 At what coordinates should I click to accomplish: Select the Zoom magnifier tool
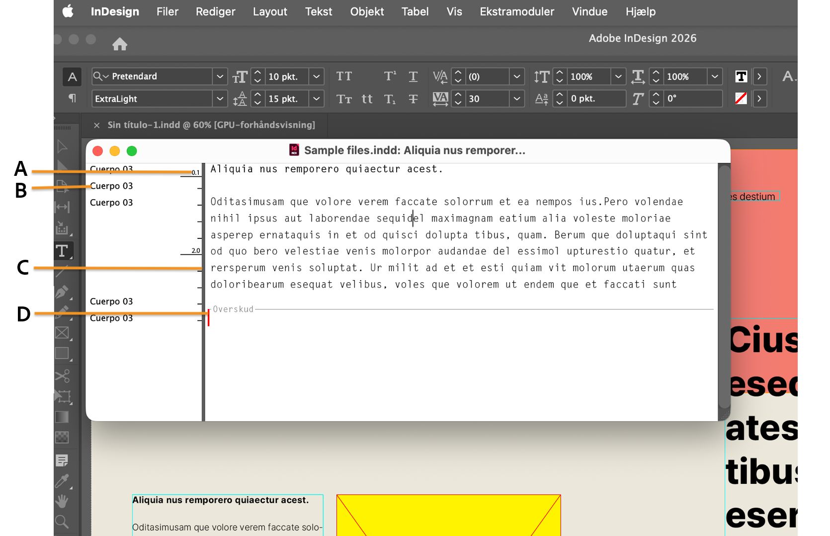[62, 522]
